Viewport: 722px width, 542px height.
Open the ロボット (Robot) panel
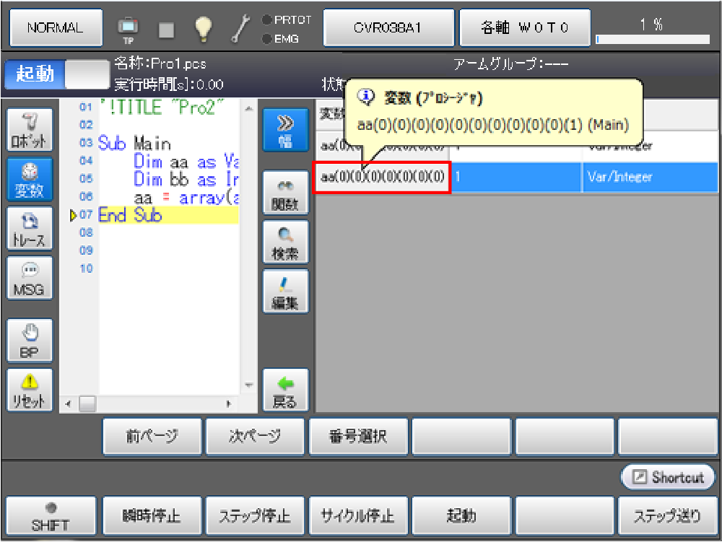pyautogui.click(x=30, y=130)
